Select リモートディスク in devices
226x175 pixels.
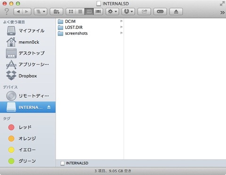coord(28,96)
